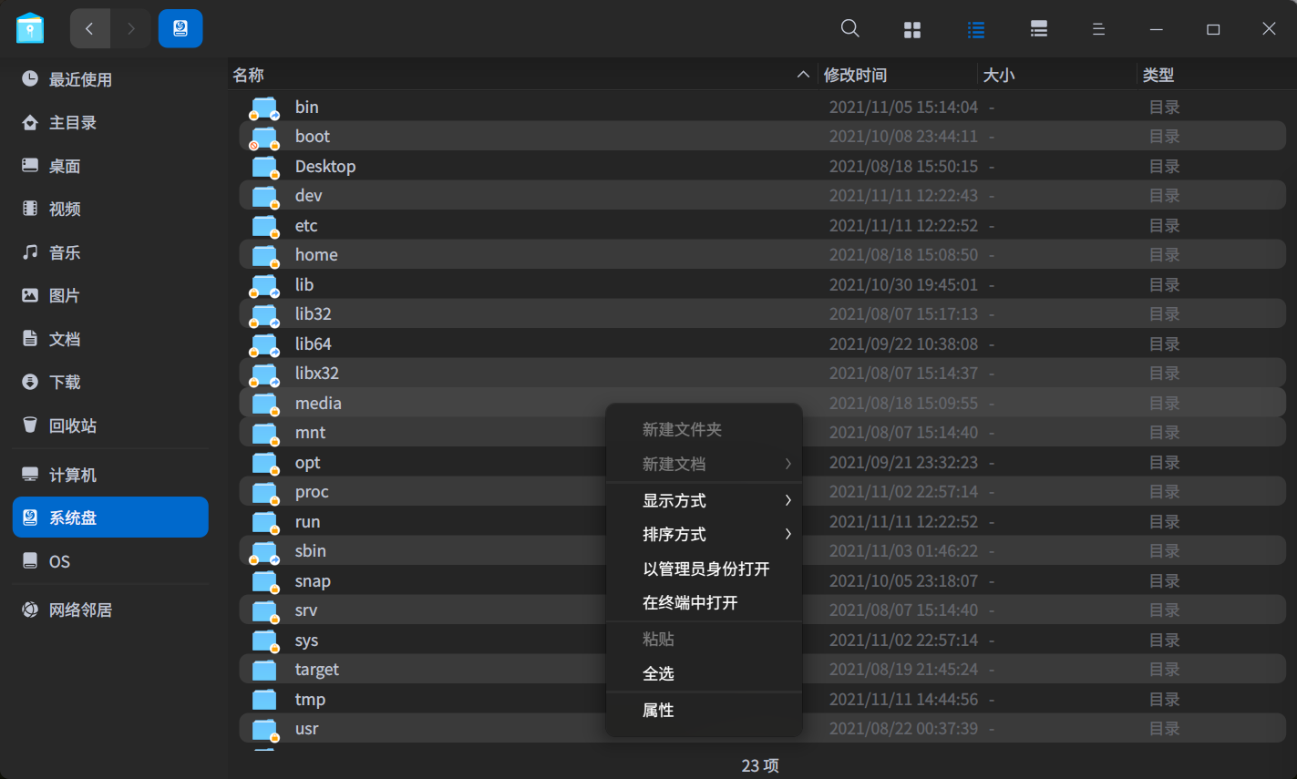Open the hamburger options menu
This screenshot has height=779, width=1297.
click(x=1098, y=28)
